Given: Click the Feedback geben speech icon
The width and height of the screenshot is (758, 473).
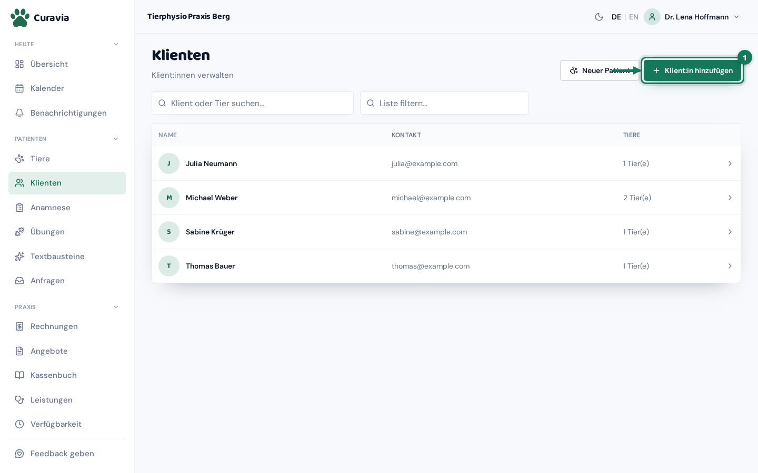Looking at the screenshot, I should pyautogui.click(x=19, y=454).
